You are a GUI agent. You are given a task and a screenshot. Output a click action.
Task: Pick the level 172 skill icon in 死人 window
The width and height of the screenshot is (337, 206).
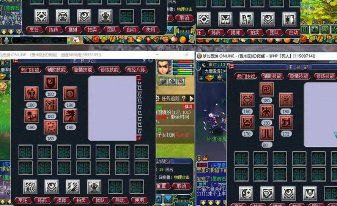(286, 122)
